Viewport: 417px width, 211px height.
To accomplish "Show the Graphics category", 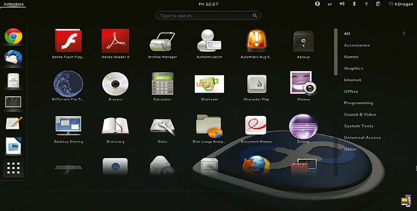I will tap(353, 68).
